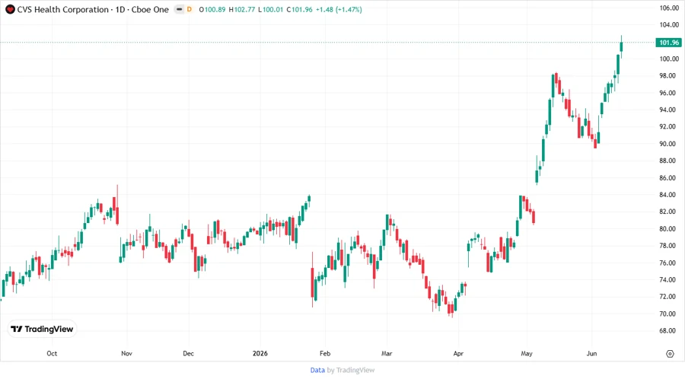Click the CVS Health heart logo icon
Screen dimensions: 685x379
click(x=10, y=10)
